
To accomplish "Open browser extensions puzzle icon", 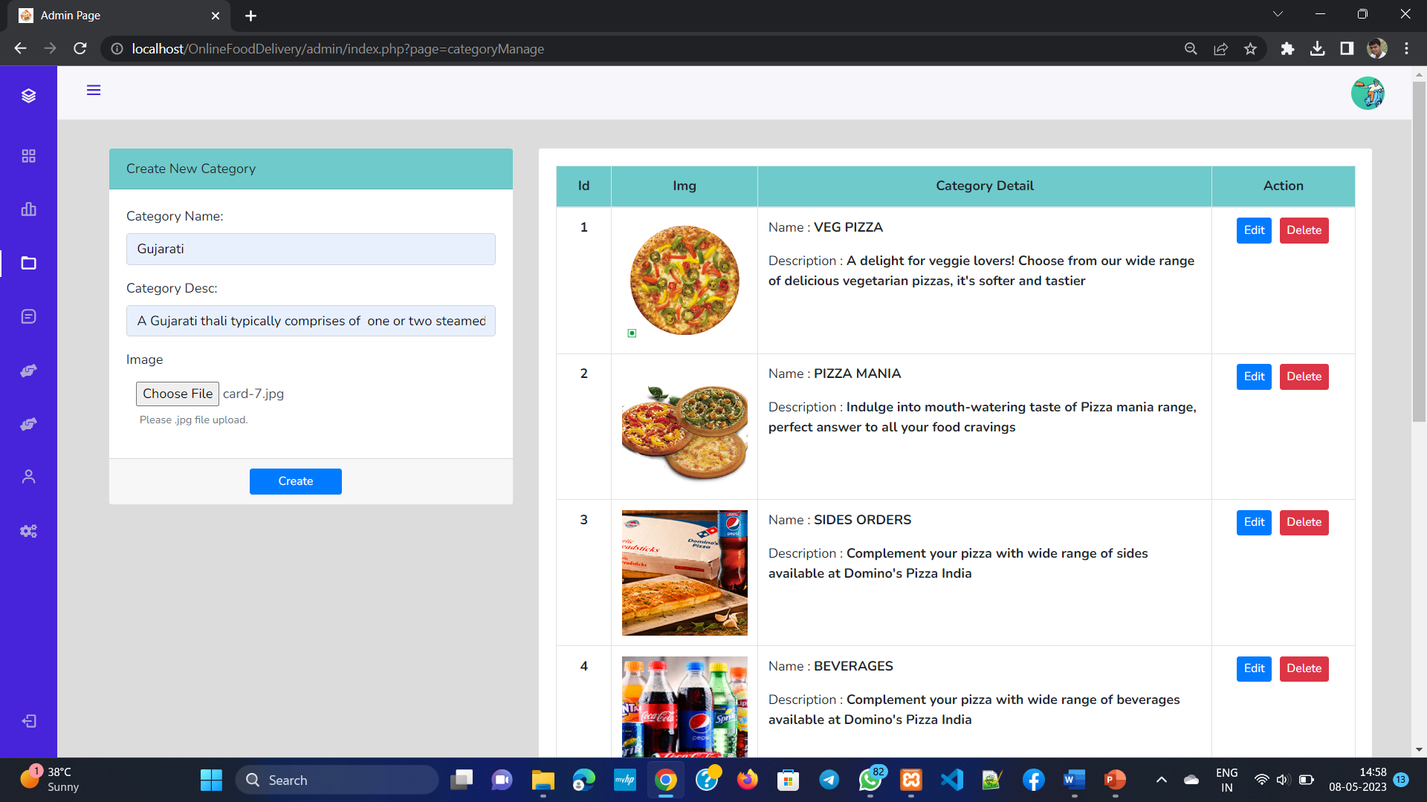I will coord(1287,48).
